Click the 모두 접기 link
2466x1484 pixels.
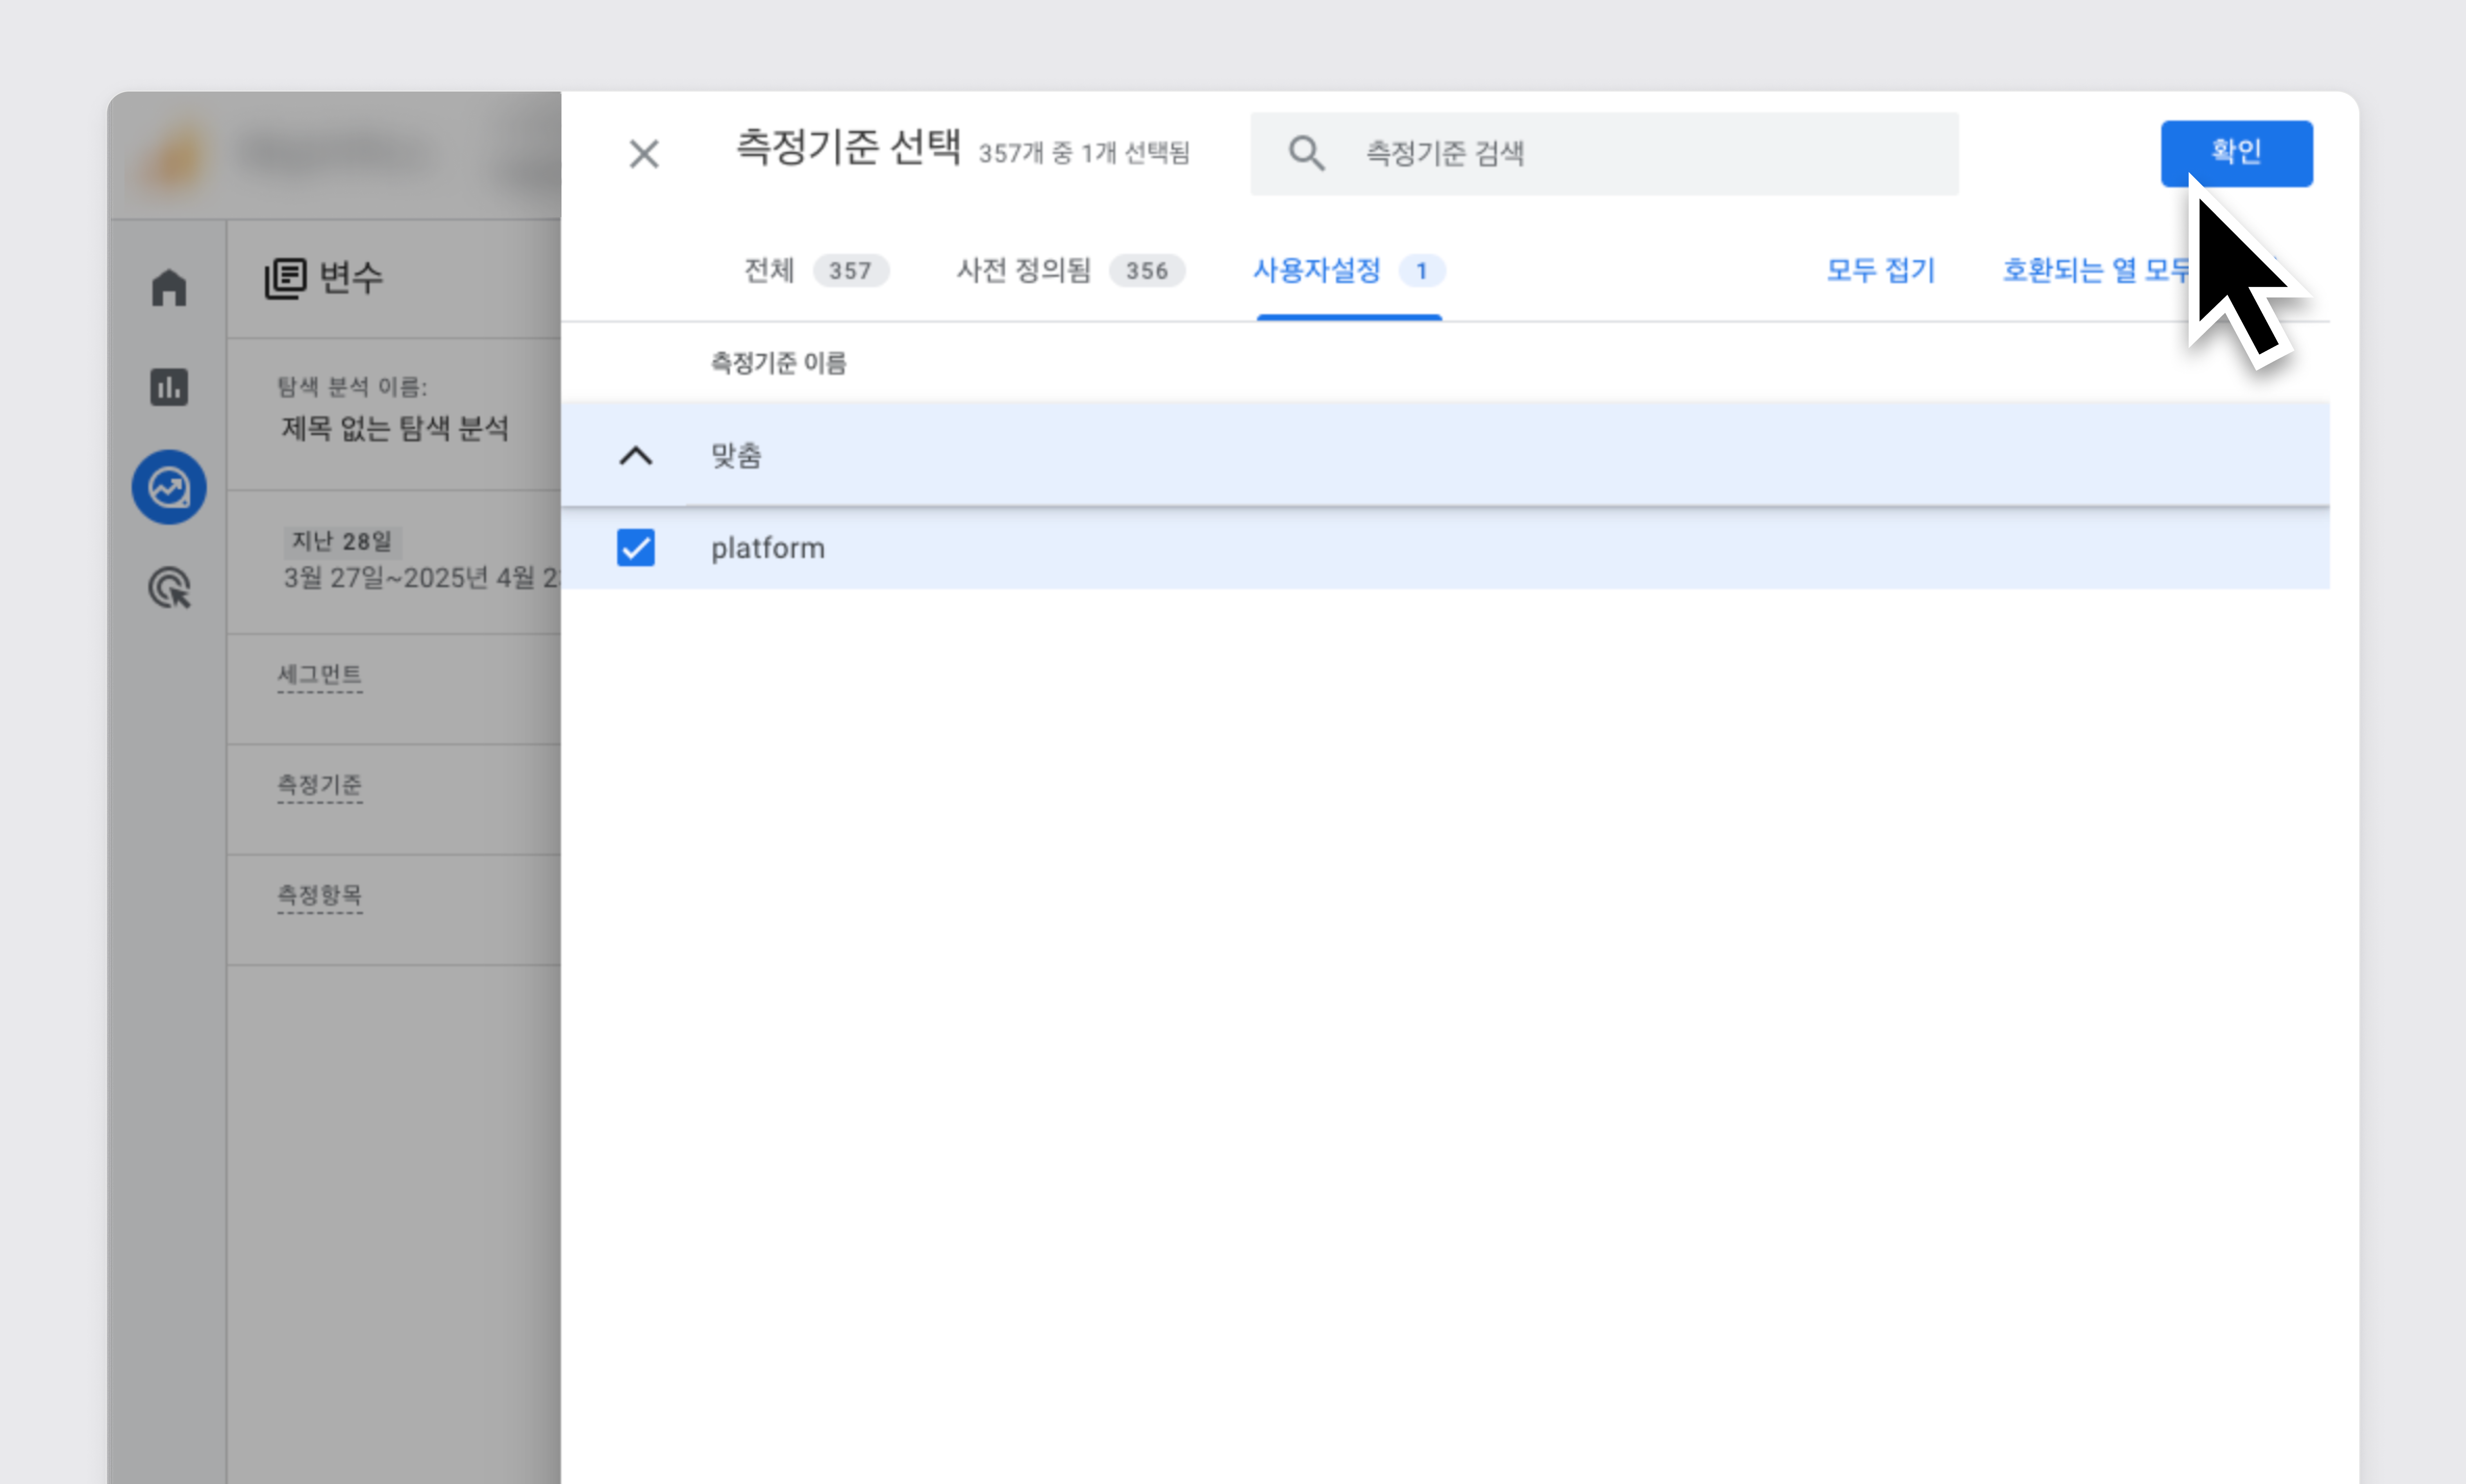(x=1880, y=270)
